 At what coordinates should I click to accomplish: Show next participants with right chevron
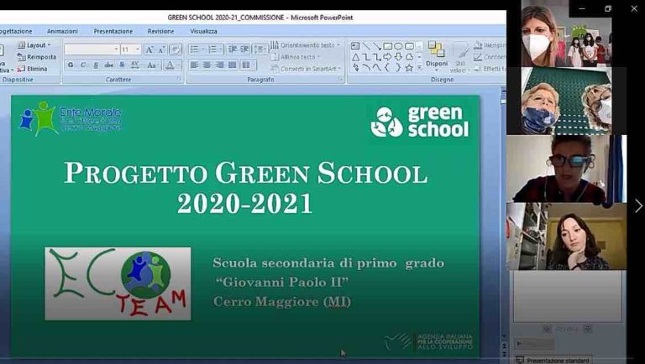pos(638,205)
